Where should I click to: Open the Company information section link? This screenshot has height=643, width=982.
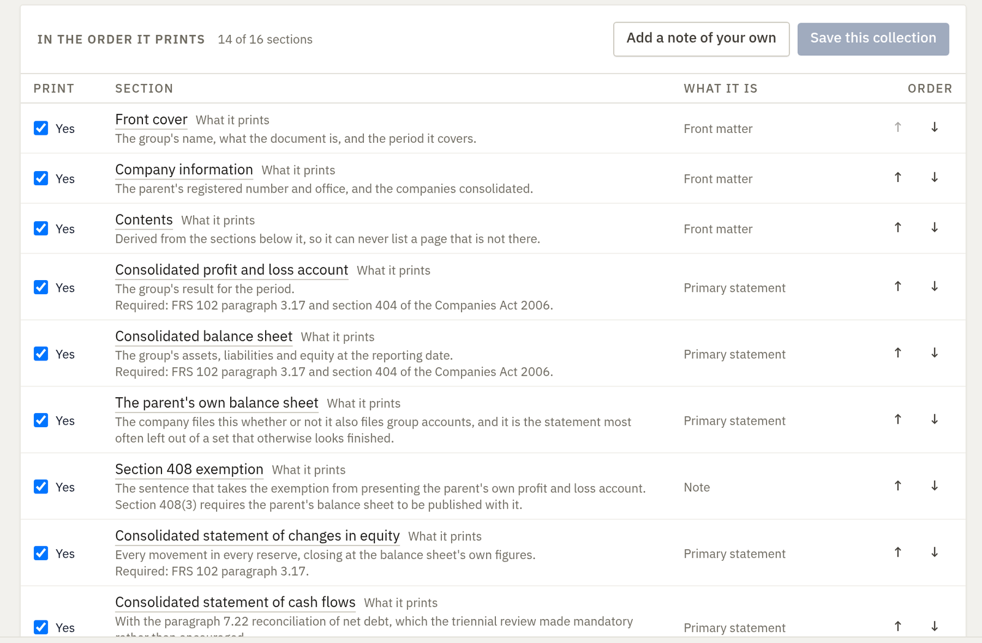(x=184, y=170)
